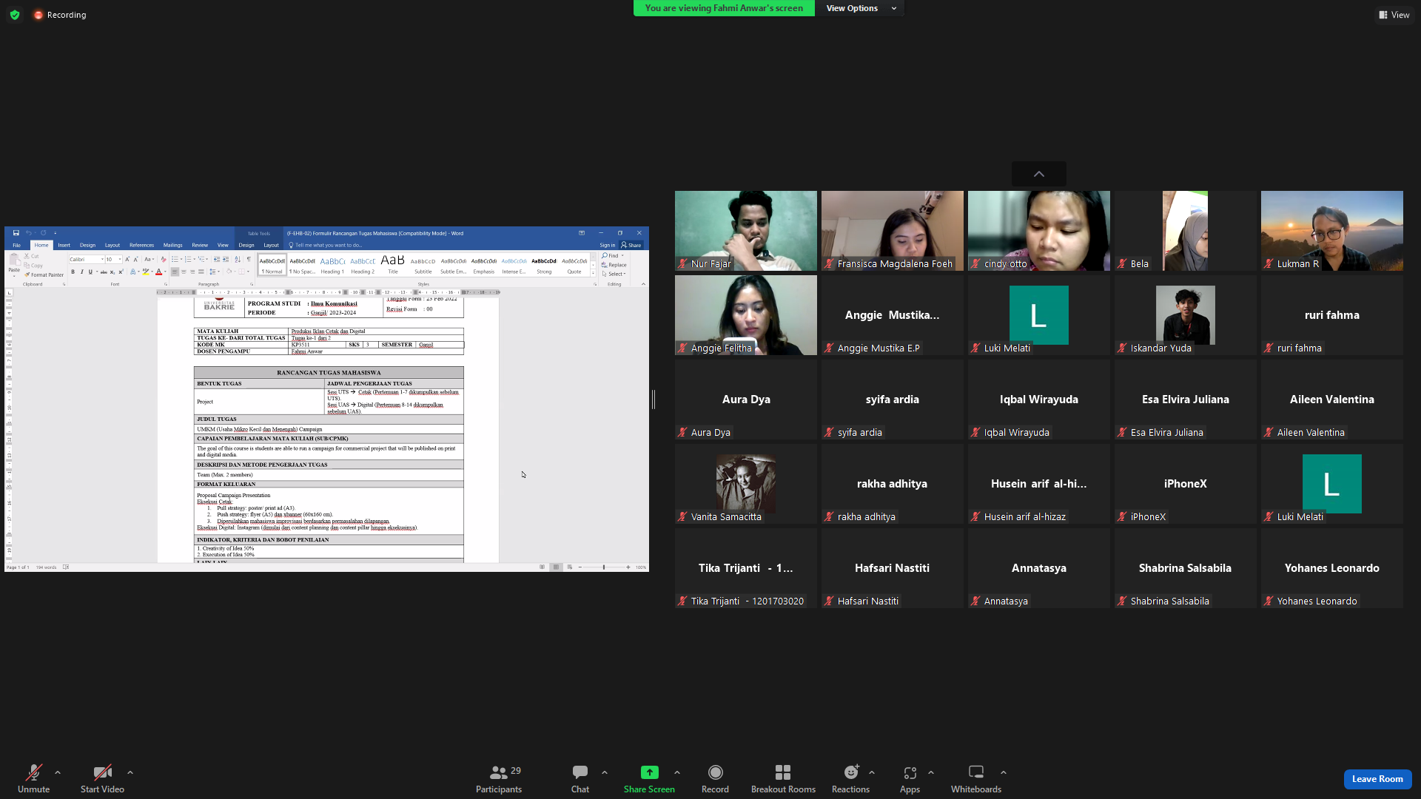The image size is (1421, 799).
Task: Open the Insert tab in Word
Action: pyautogui.click(x=64, y=245)
